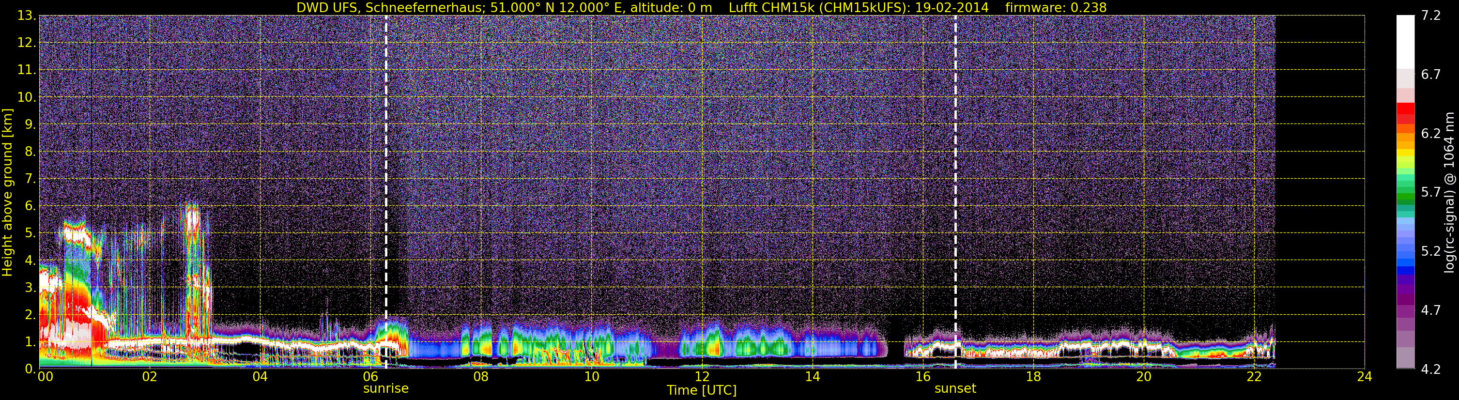
Task: Click the height axis tick label '3.'
Action: [x=30, y=288]
